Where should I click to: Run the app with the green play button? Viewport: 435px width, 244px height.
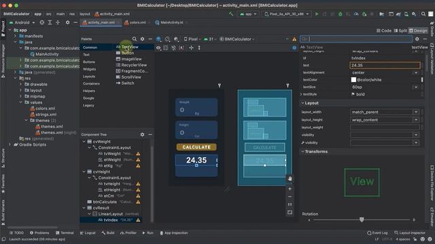317,14
